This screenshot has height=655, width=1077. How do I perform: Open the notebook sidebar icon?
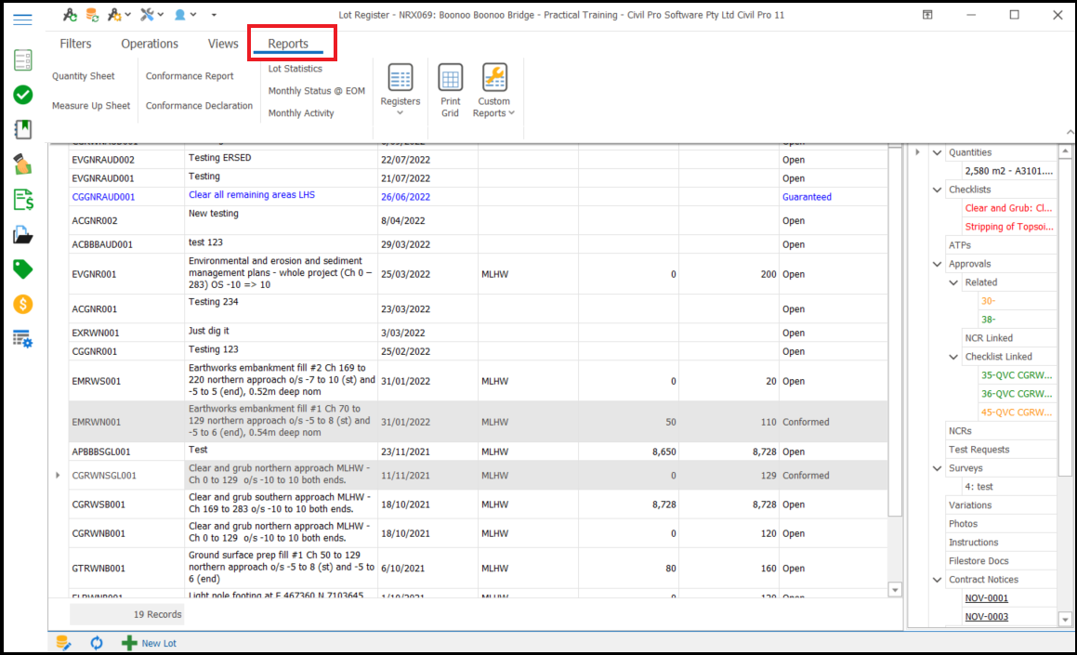(23, 129)
